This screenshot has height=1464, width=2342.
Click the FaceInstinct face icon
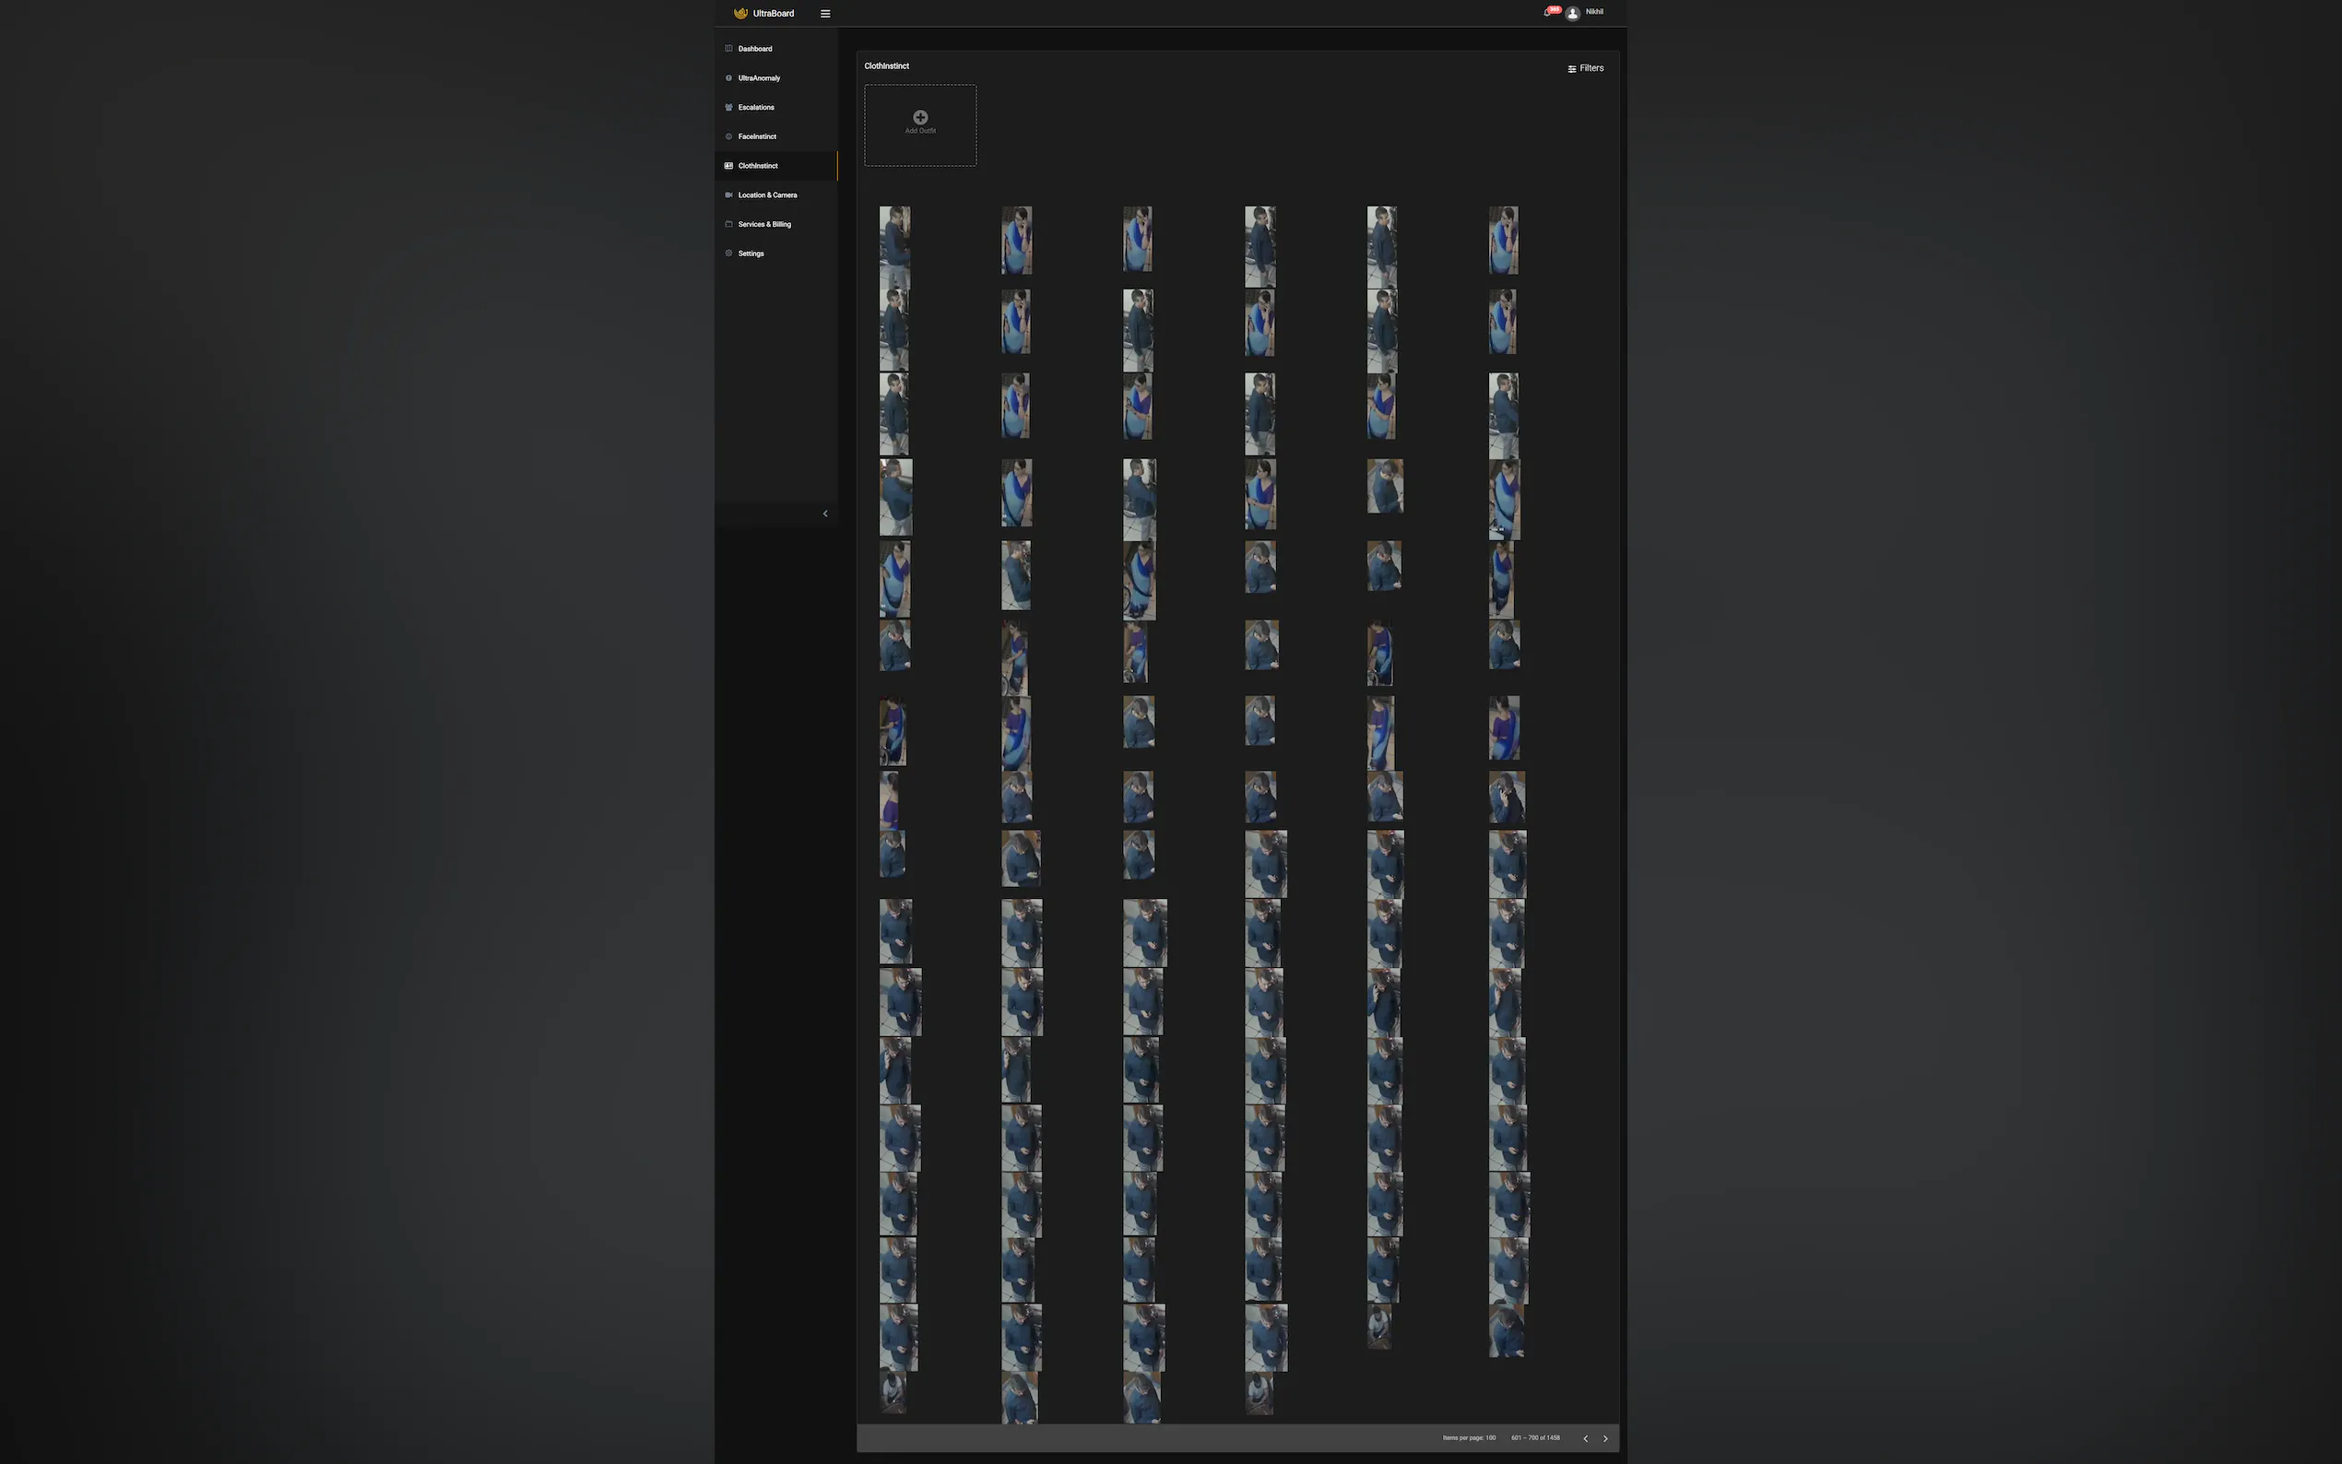[728, 136]
